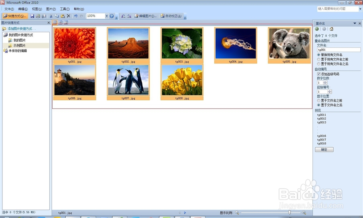Click the Forward arrow in rename pane
363x218 pixels.
[x=324, y=29]
